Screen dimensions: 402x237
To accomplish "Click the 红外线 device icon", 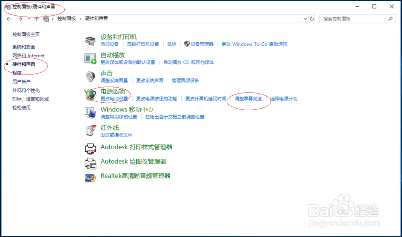I will point(91,131).
